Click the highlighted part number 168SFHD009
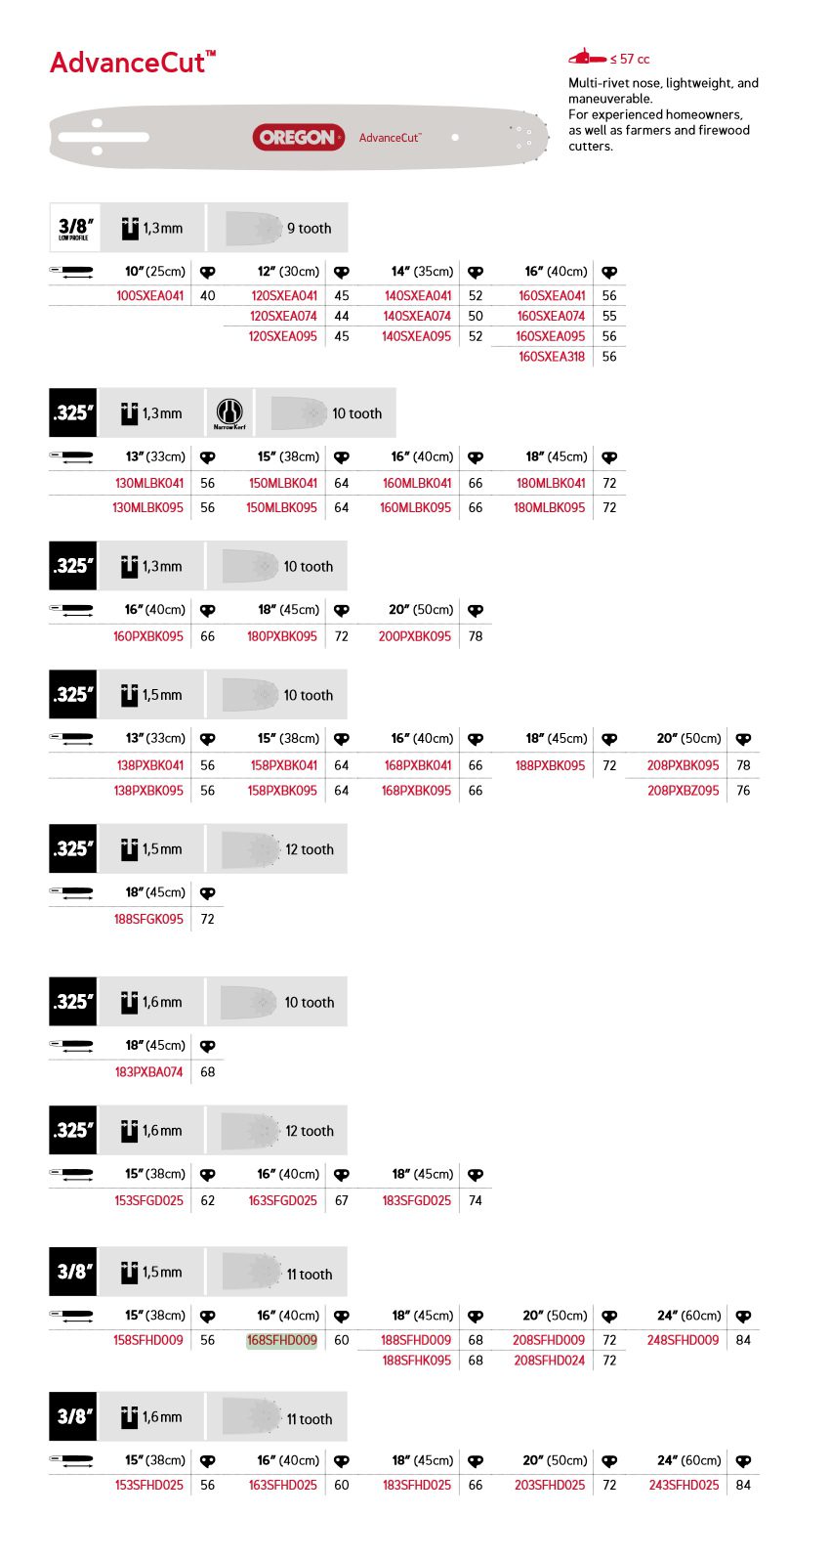The width and height of the screenshot is (830, 1559). [x=282, y=1340]
